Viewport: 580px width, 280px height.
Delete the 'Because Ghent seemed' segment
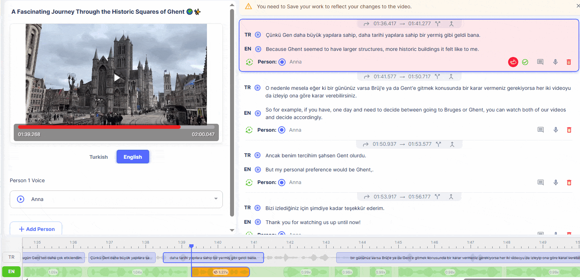click(569, 62)
